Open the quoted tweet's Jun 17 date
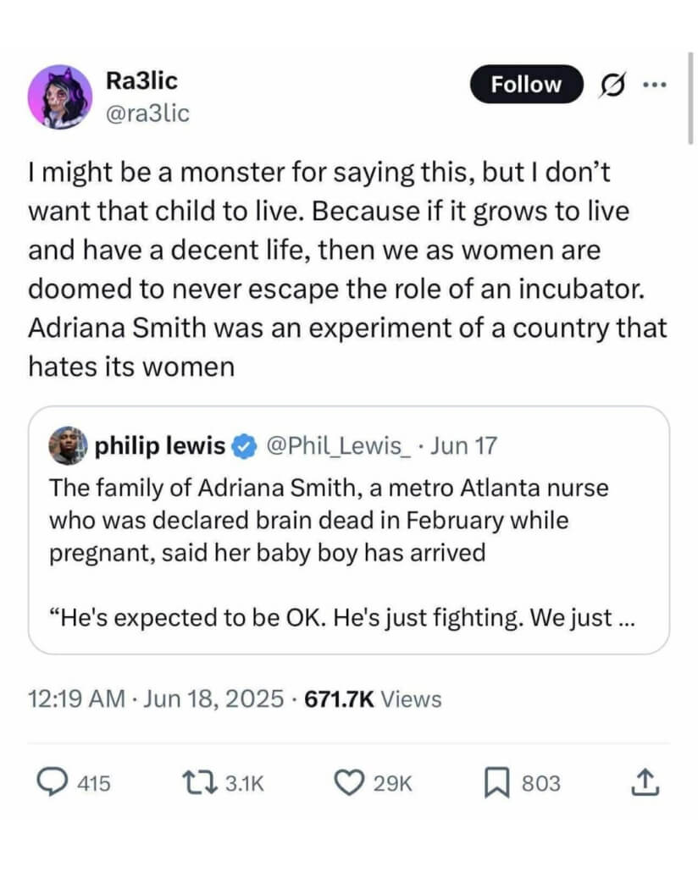Image resolution: width=698 pixels, height=872 pixels. [x=463, y=444]
